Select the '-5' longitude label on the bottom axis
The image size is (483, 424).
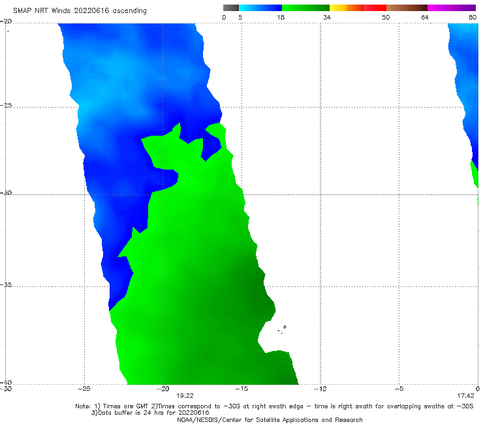[x=399, y=389]
